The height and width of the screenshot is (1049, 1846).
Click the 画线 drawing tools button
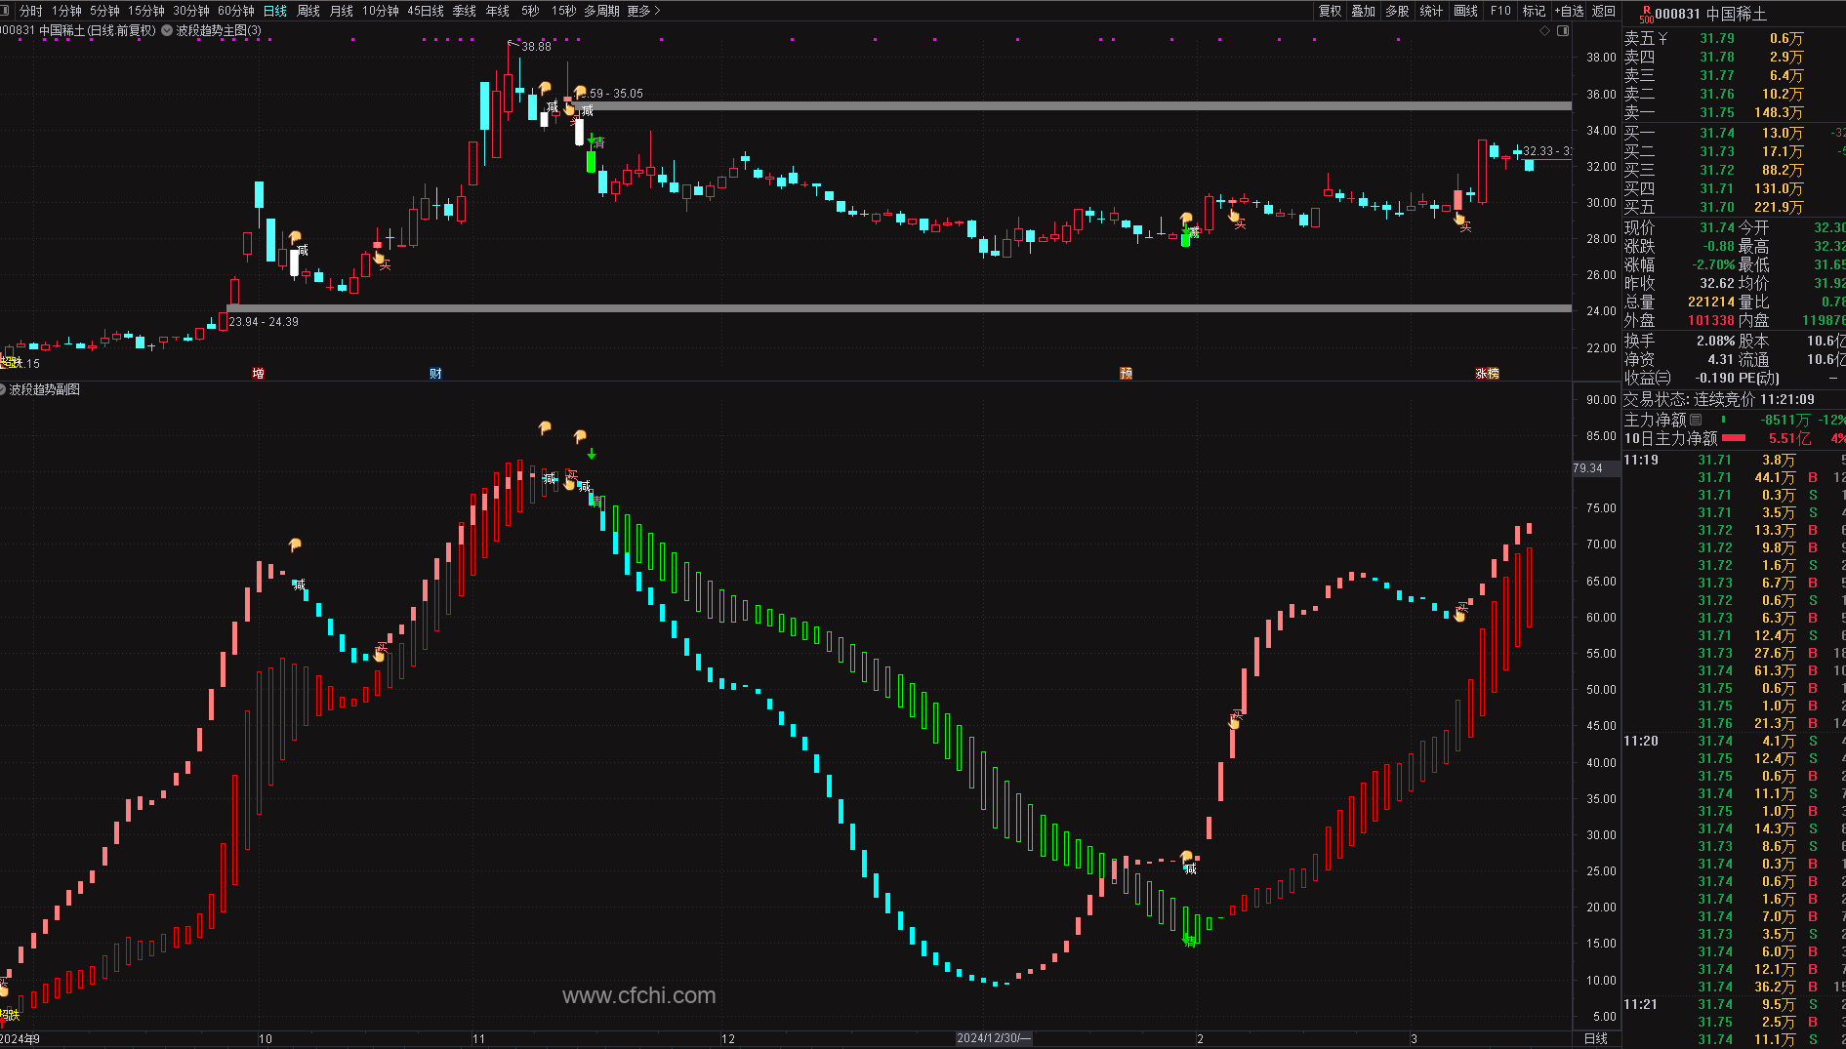click(1465, 11)
